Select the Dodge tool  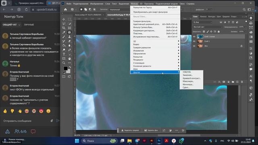[64, 50]
